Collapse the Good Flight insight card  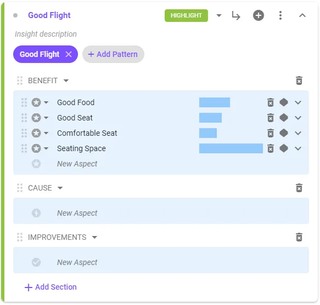tap(302, 15)
